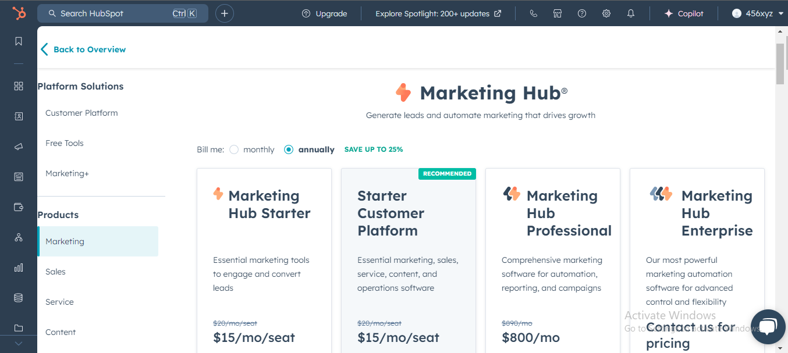The image size is (788, 353).
Task: Click the Reporting bar chart sidebar icon
Action: tap(19, 268)
